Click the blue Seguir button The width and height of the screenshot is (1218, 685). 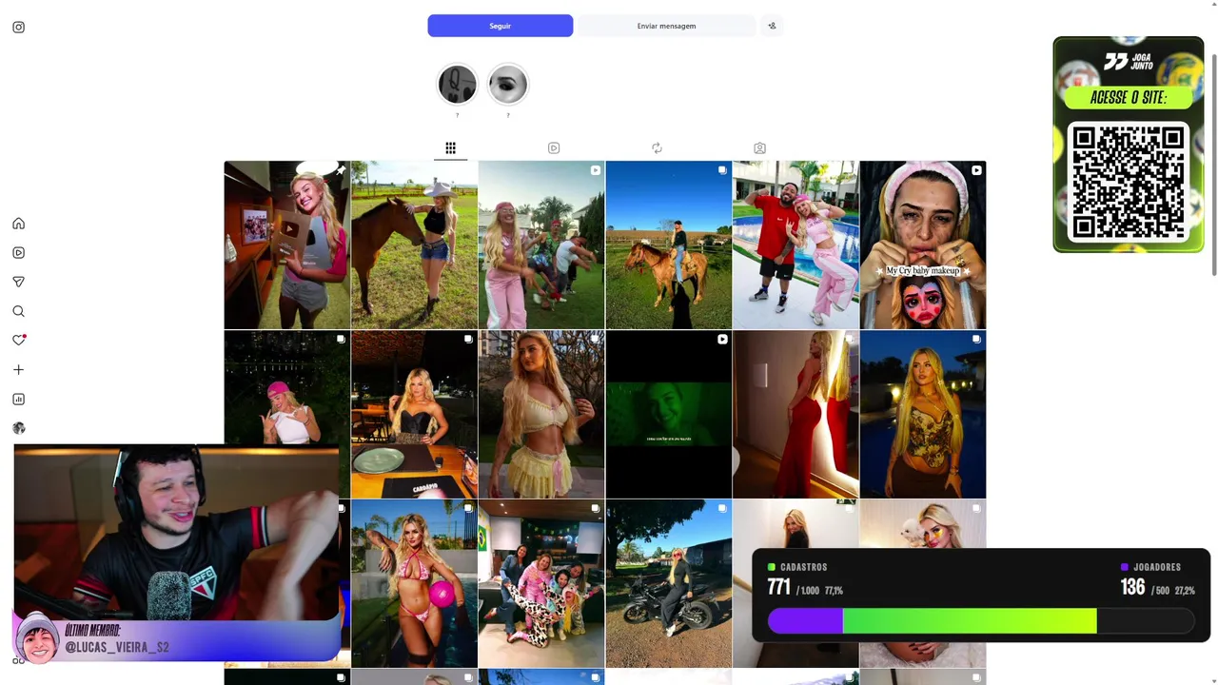[x=501, y=26]
